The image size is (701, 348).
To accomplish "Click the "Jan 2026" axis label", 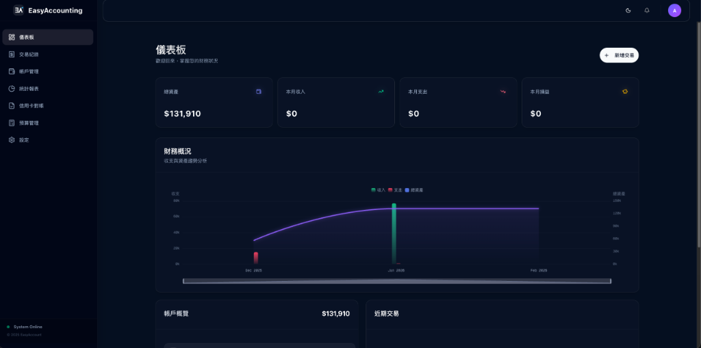I will click(396, 270).
